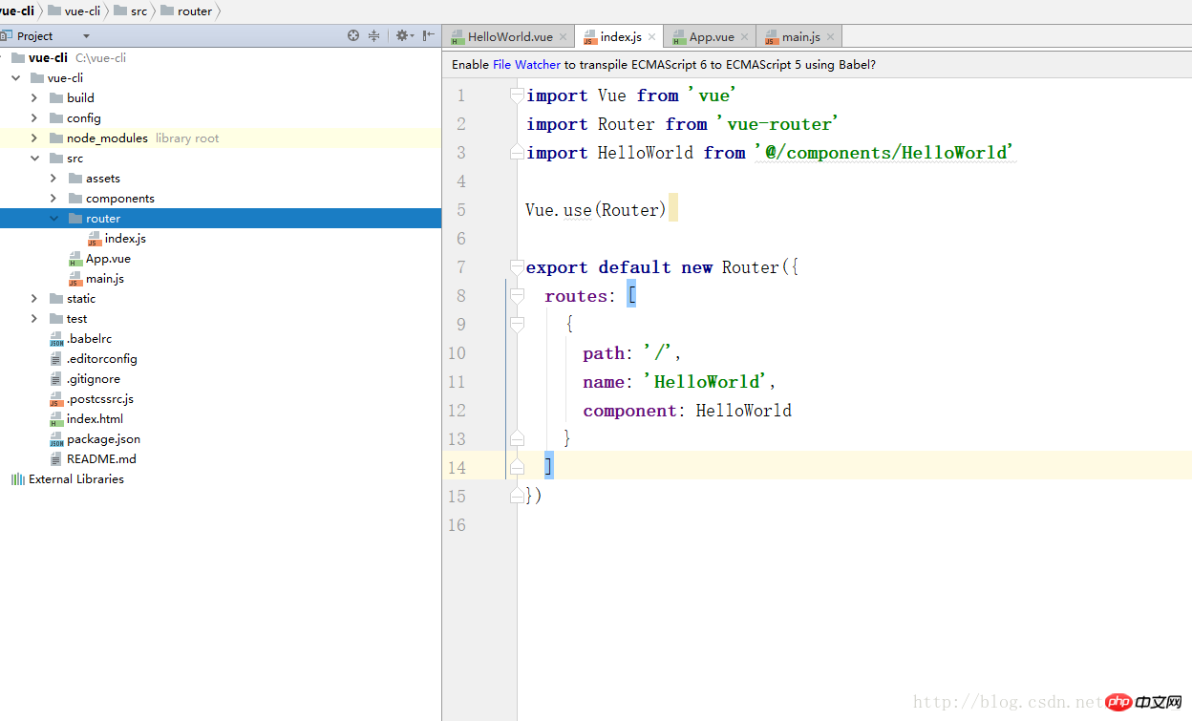The width and height of the screenshot is (1192, 721).
Task: Fold the routes array at line 8
Action: (x=517, y=296)
